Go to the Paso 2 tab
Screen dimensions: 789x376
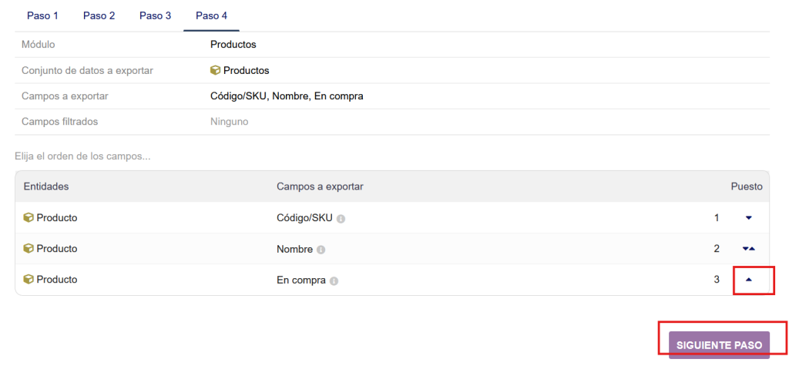tap(99, 15)
